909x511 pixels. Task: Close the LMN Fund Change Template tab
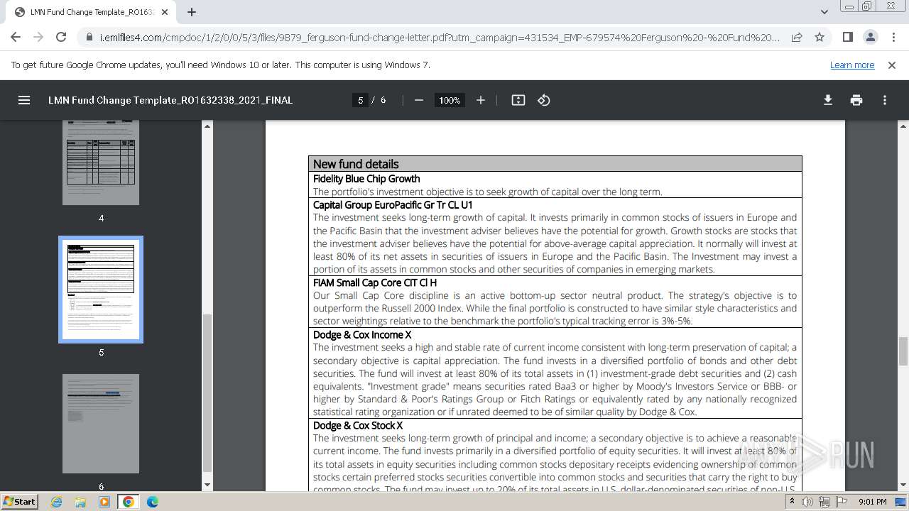click(166, 12)
